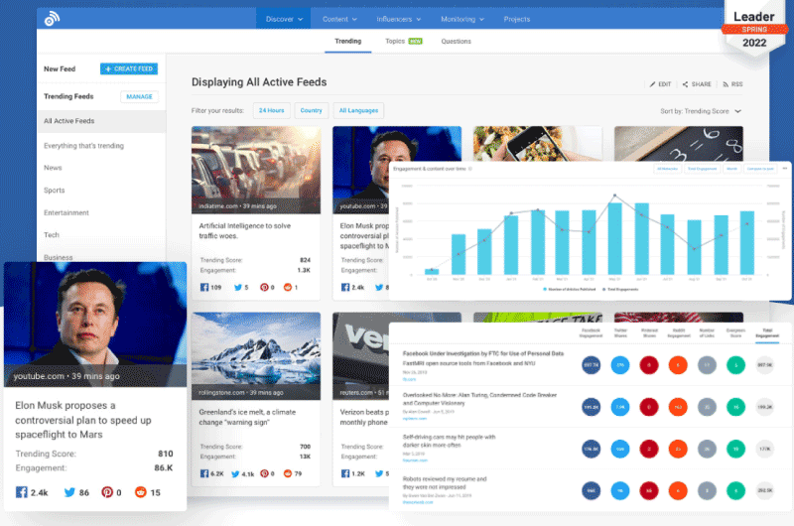
Task: Click the Create Feed button
Action: pyautogui.click(x=129, y=68)
